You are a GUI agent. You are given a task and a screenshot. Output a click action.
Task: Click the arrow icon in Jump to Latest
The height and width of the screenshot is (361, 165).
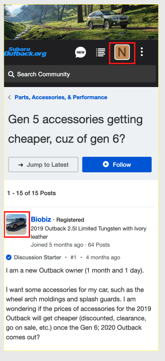pyautogui.click(x=21, y=165)
